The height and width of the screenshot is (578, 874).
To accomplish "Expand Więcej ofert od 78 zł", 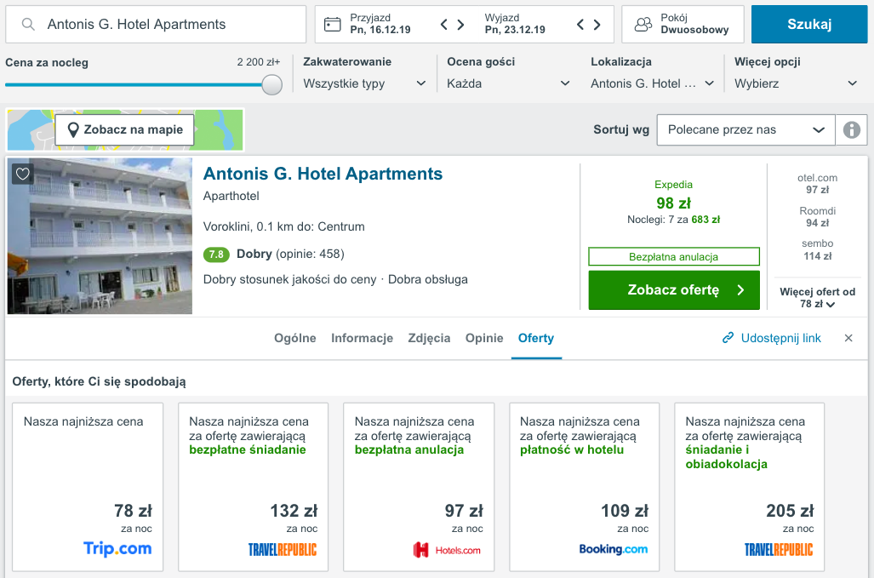I will 817,298.
